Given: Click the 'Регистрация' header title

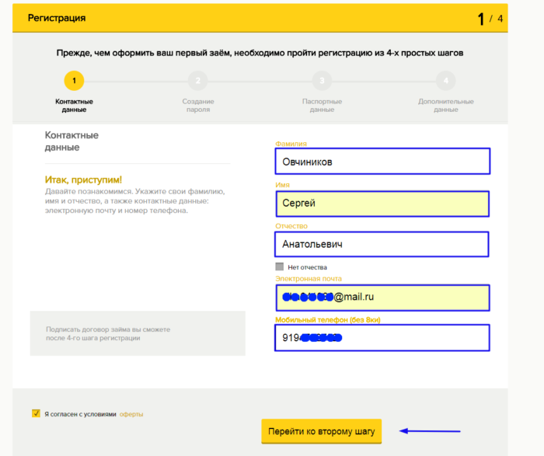Looking at the screenshot, I should [x=57, y=18].
